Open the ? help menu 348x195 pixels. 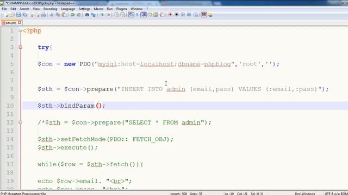point(147,9)
